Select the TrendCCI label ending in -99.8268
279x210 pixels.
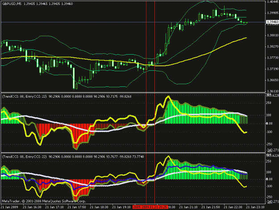pos(67,97)
